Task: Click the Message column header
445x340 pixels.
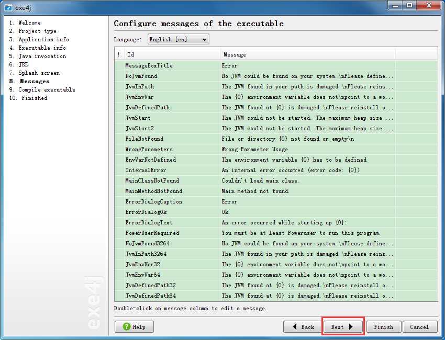Action: pos(308,54)
